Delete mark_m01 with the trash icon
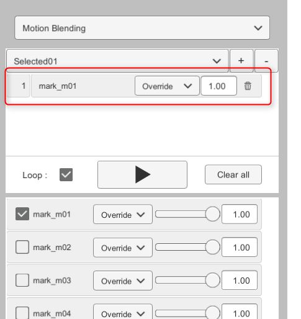This screenshot has width=301, height=319. click(x=248, y=86)
